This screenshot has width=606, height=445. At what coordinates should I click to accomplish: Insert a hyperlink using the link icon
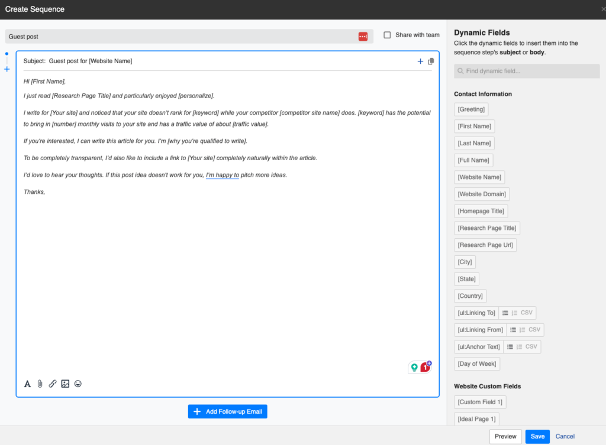[52, 384]
